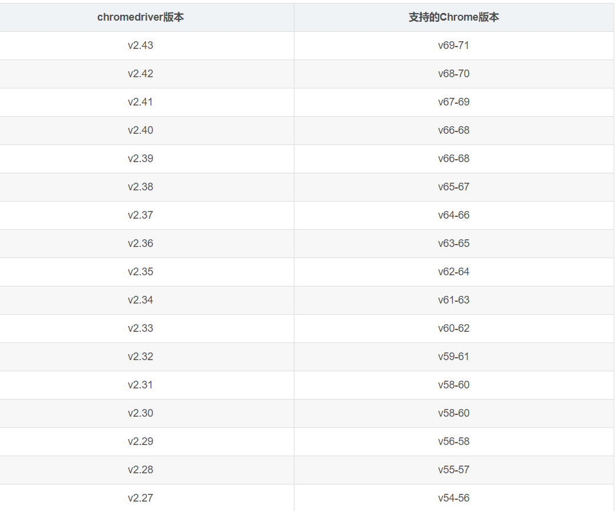Image resolution: width=616 pixels, height=511 pixels.
Task: Select the v69-71 Chrome version cell
Action: pos(453,45)
